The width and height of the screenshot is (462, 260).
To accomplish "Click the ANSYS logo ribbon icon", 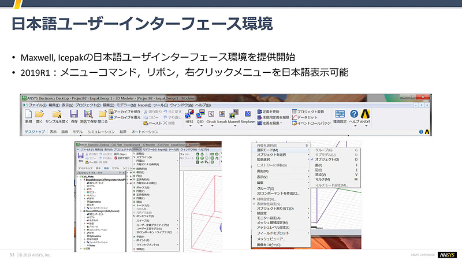I will coord(366,114).
